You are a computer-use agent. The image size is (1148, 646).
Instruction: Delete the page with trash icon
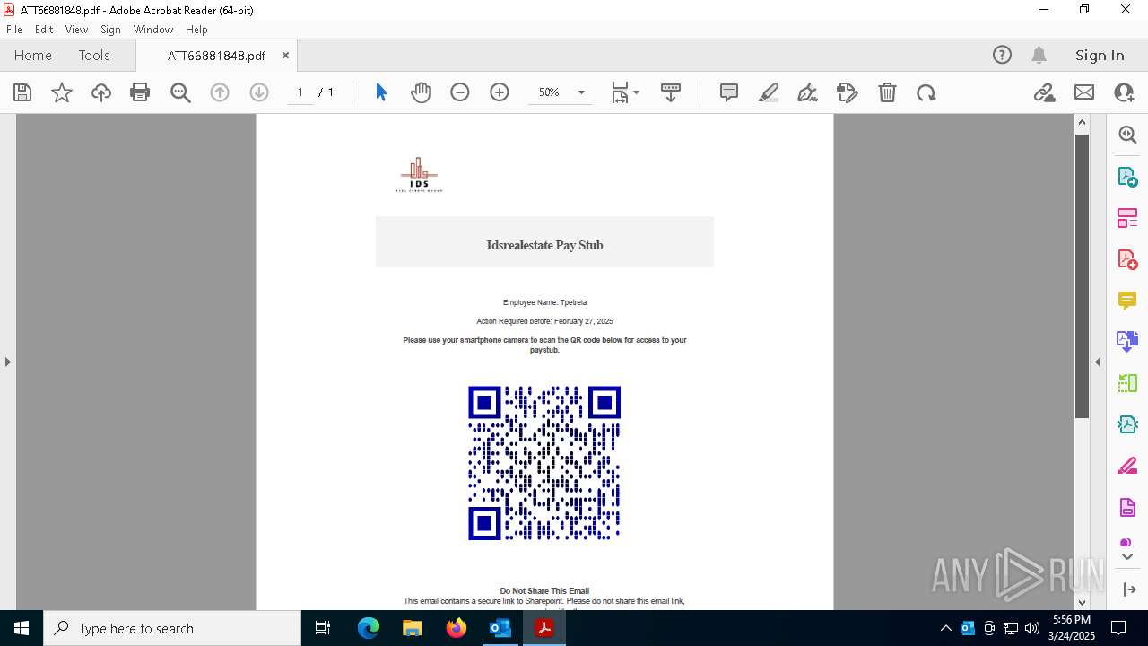[x=887, y=92]
